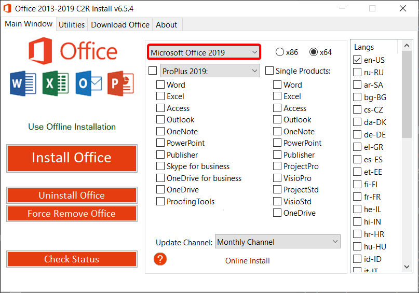Click the Excel icon in the logo area
This screenshot has height=293, width=419.
[x=56, y=83]
